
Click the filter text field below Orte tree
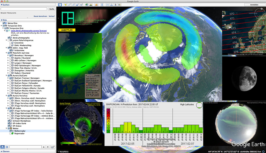point(25,147)
